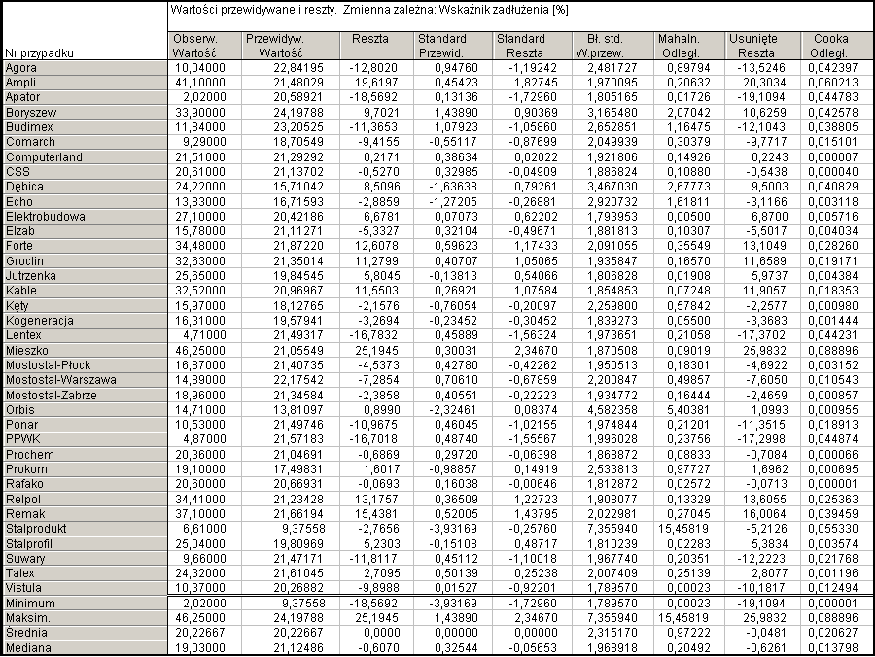Click the Rafako row label
The height and width of the screenshot is (657, 875).
pyautogui.click(x=85, y=484)
